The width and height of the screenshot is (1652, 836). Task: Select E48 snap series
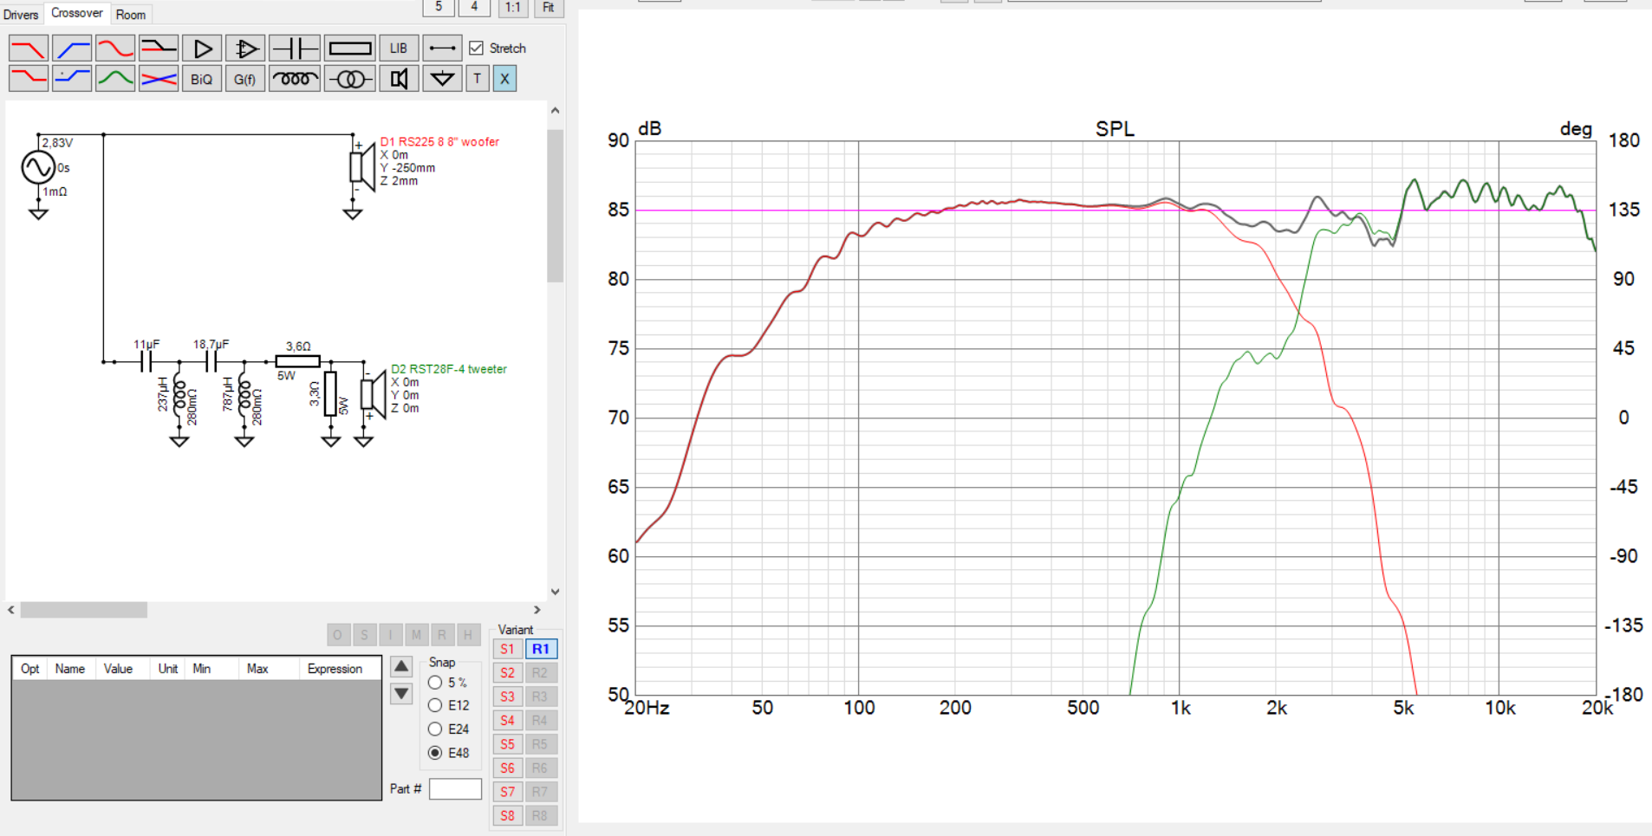pyautogui.click(x=435, y=753)
